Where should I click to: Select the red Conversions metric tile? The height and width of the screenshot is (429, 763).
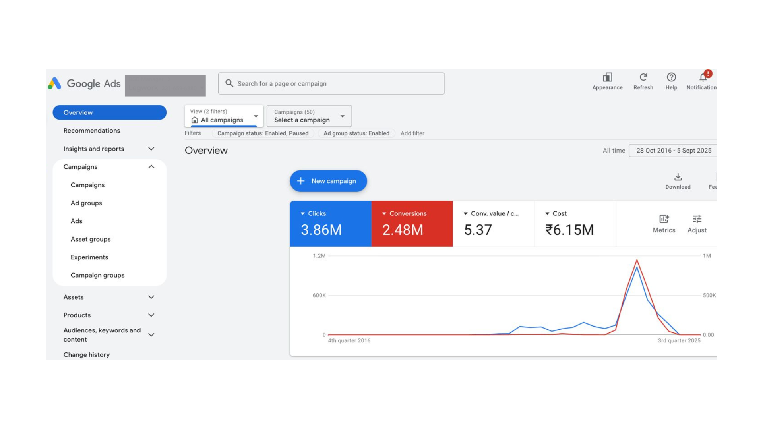click(412, 224)
